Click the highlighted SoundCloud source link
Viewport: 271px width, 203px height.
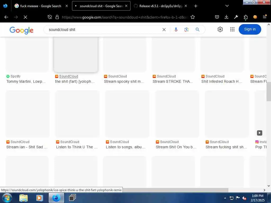(x=69, y=76)
